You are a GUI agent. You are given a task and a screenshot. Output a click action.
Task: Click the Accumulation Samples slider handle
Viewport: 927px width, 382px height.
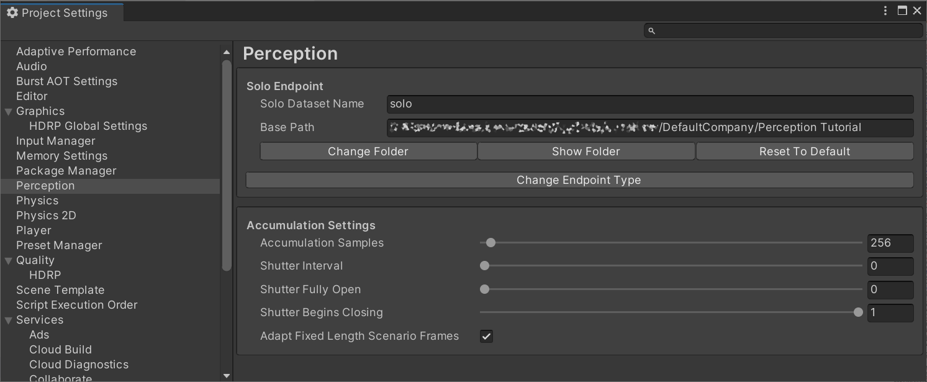pos(491,243)
